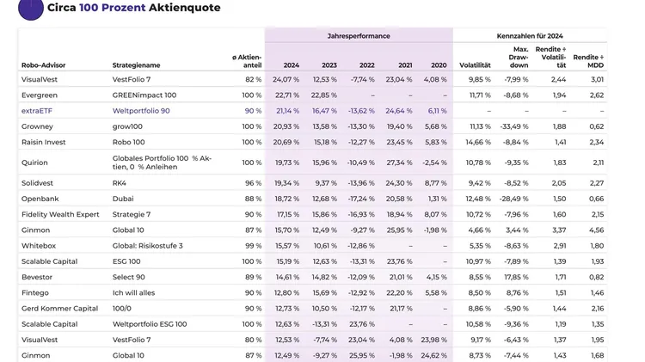Screen dimensions: 645x362
Task: Select the 'Fintego' advisor name
Action: (x=35, y=292)
